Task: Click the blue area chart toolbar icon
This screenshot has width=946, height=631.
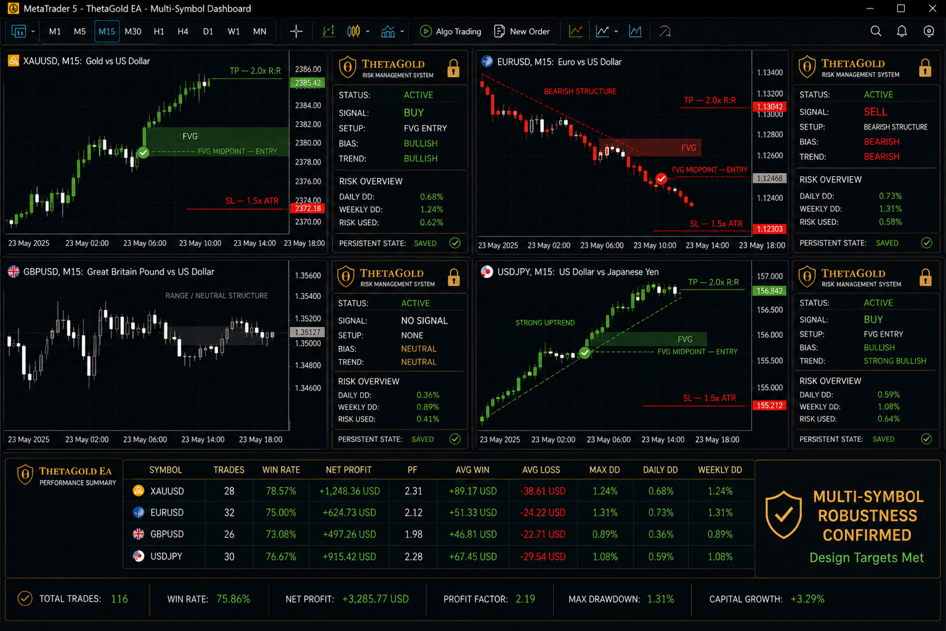Action: 635,31
